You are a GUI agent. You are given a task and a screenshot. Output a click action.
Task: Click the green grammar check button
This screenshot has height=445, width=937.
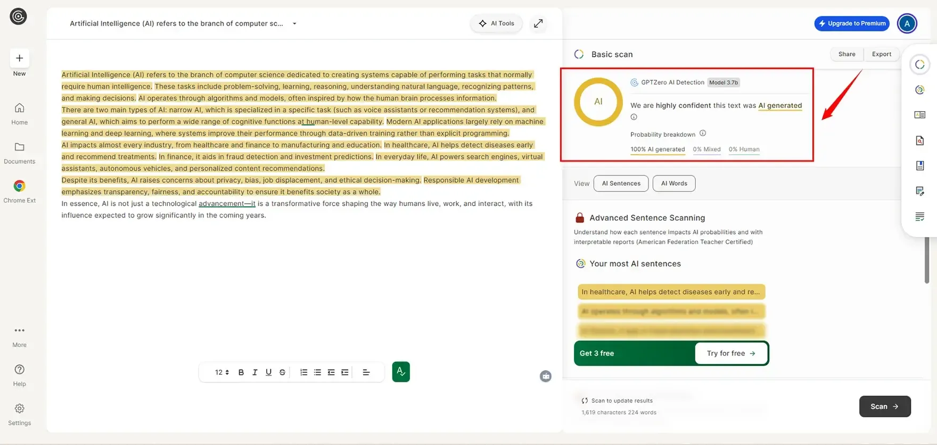point(401,372)
